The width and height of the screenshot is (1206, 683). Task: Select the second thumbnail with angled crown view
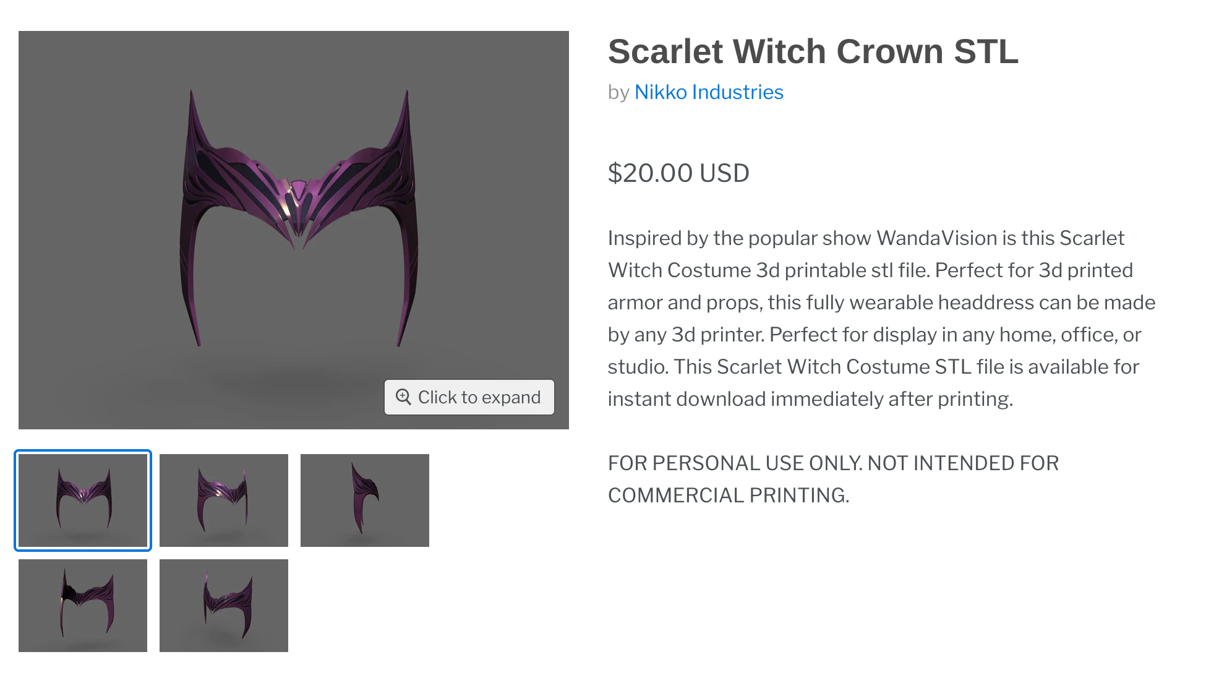(x=224, y=500)
